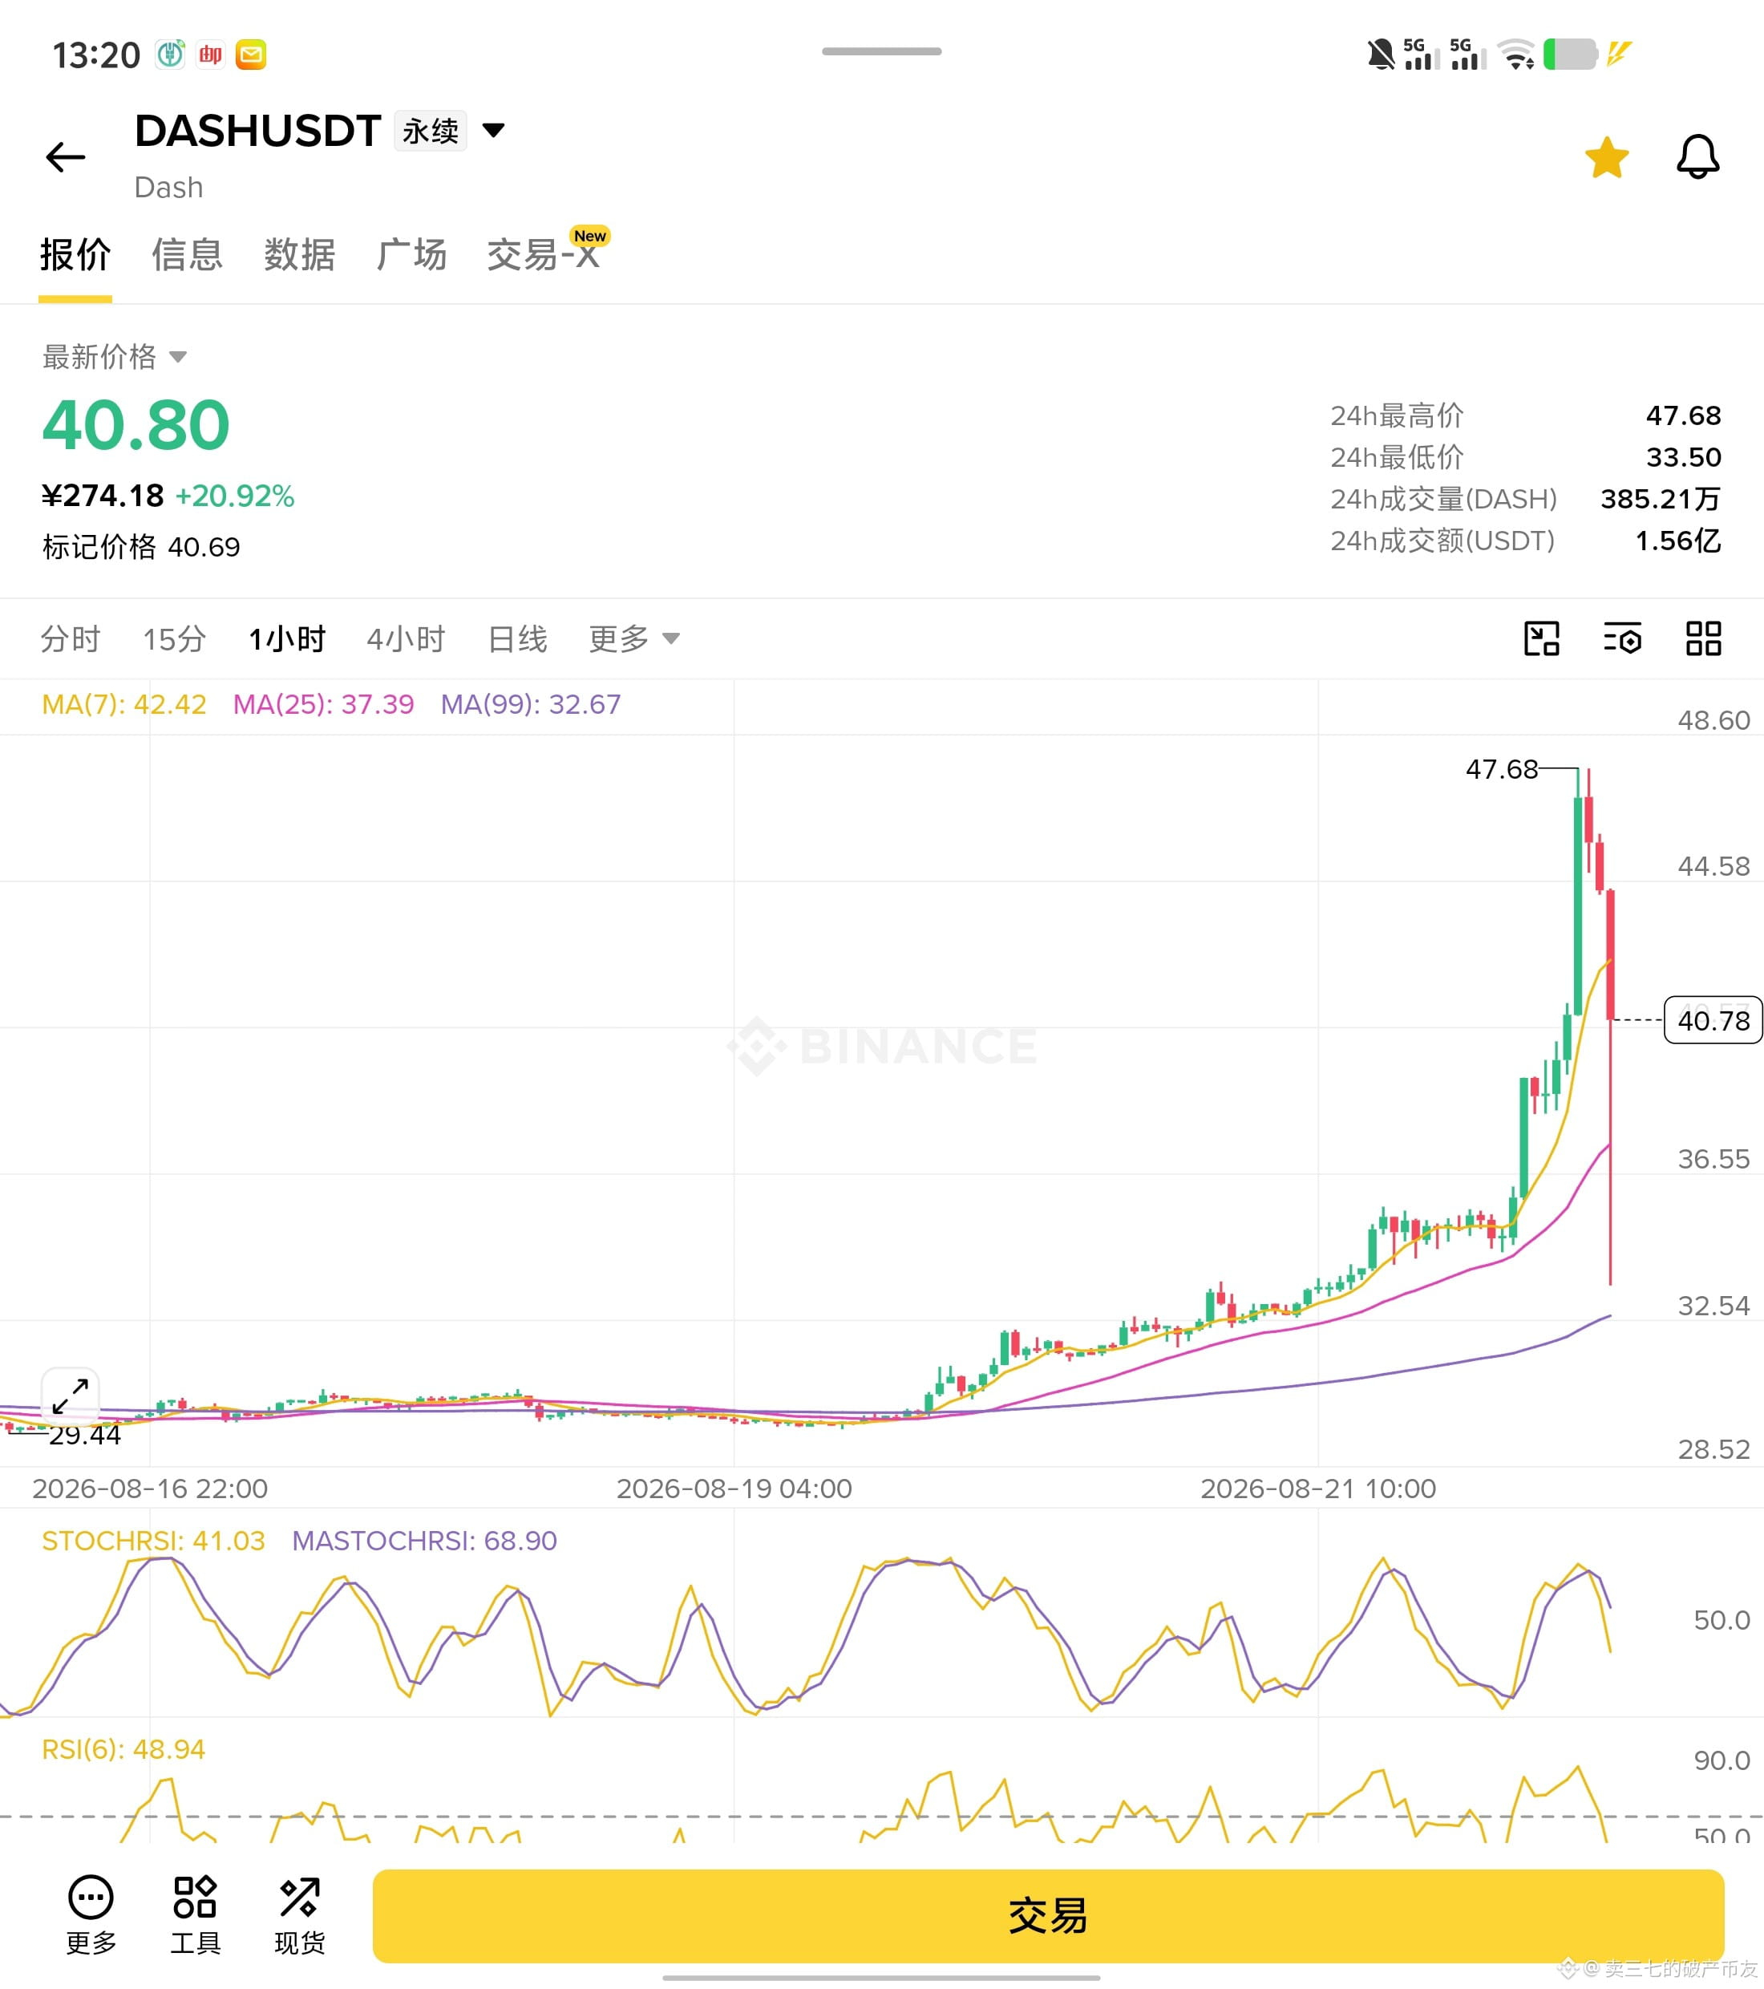
Task: Click the 29.44 low marker on chart
Action: (85, 1434)
